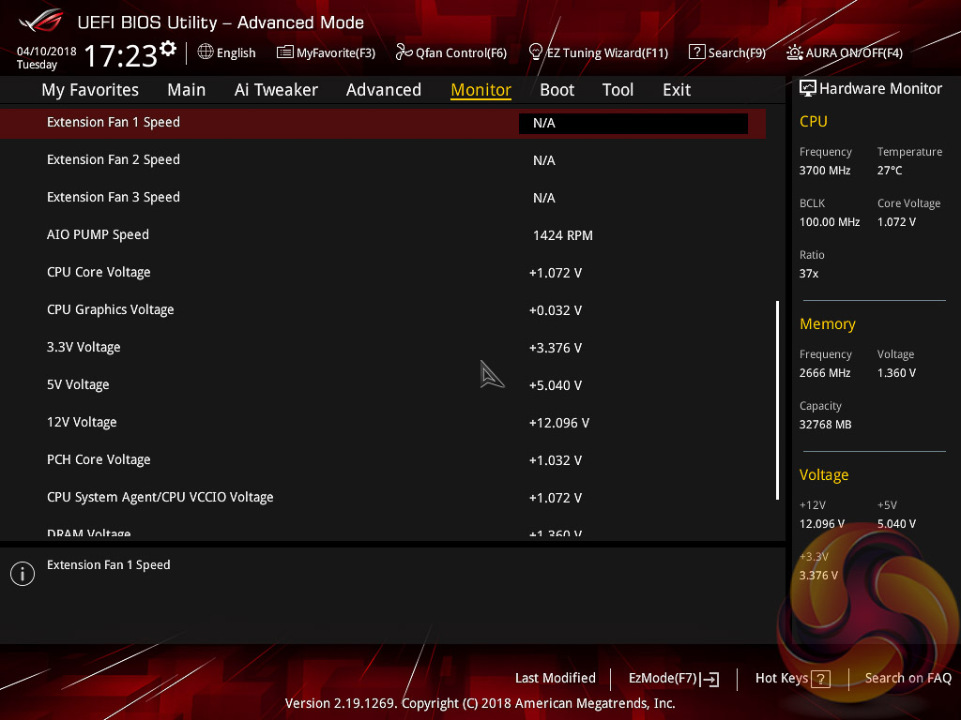Click the +5.040 V value
The height and width of the screenshot is (720, 961).
click(556, 385)
